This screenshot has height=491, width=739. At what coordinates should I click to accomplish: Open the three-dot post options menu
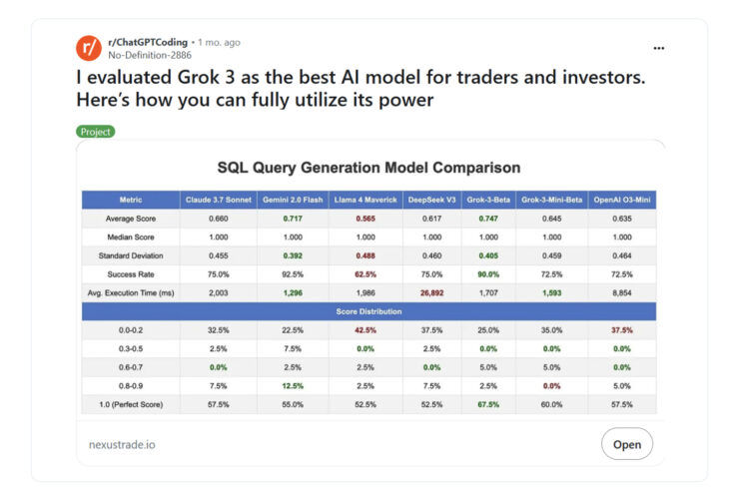coord(658,47)
